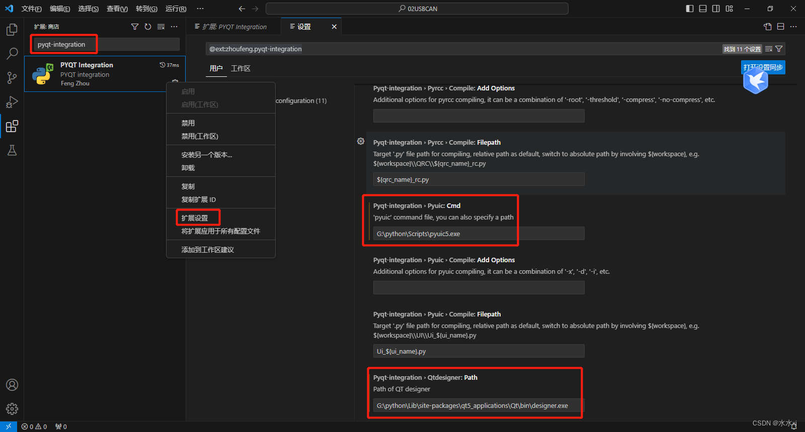Screen dimensions: 805x432
Task: Open settings JSON file icon
Action: click(767, 27)
